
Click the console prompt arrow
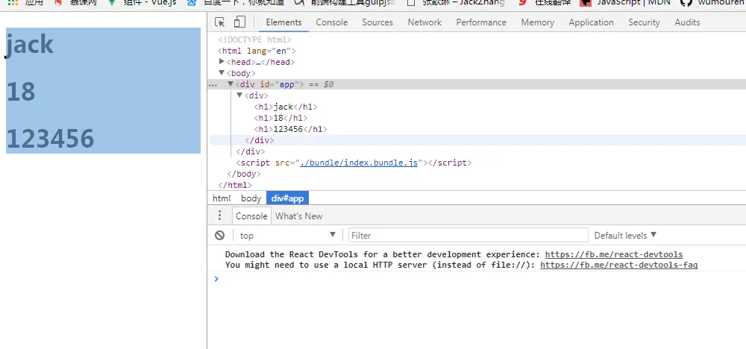point(216,279)
